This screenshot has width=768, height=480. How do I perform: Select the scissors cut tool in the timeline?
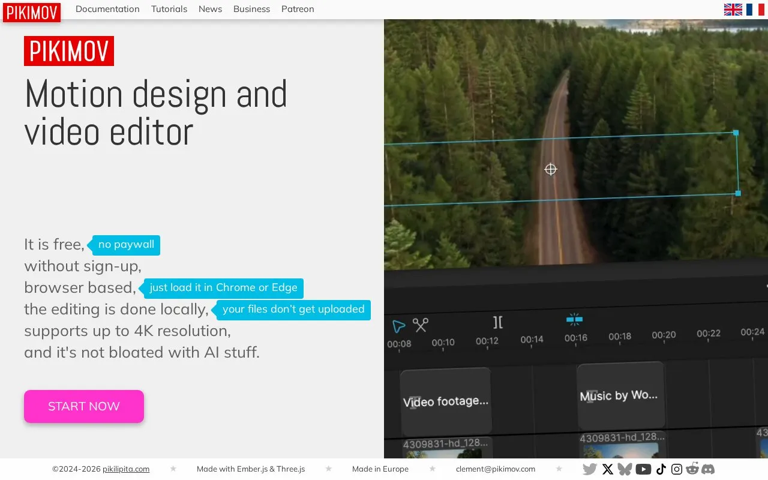click(x=421, y=325)
